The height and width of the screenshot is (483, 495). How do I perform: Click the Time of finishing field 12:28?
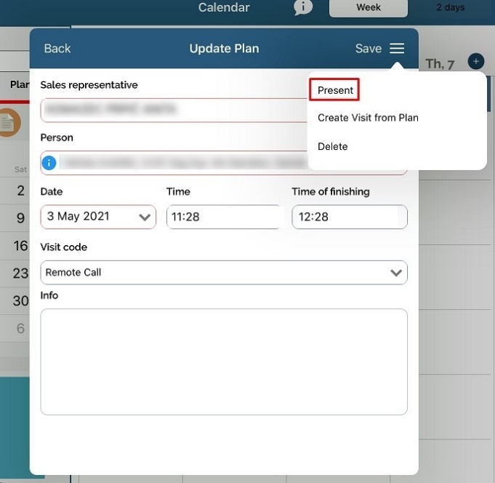point(349,217)
